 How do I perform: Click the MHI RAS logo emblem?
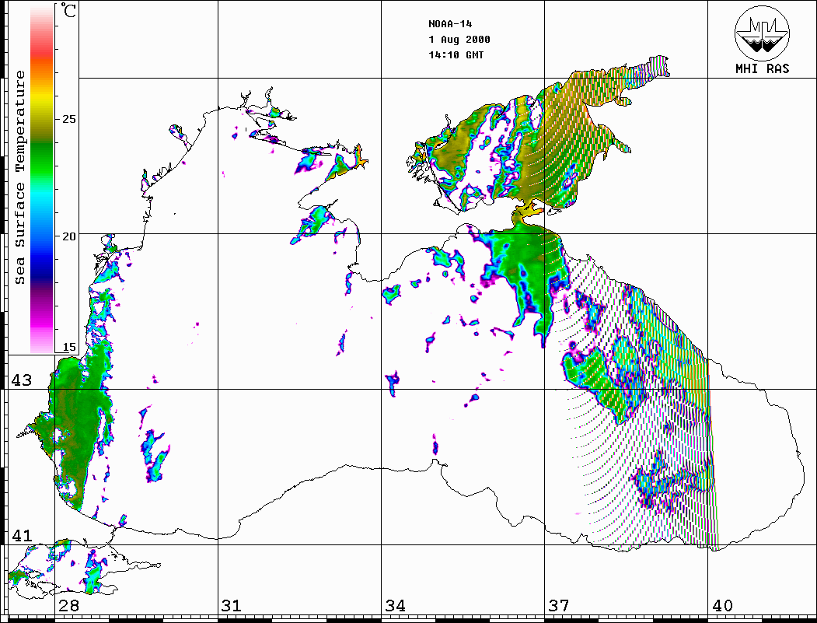[x=762, y=33]
